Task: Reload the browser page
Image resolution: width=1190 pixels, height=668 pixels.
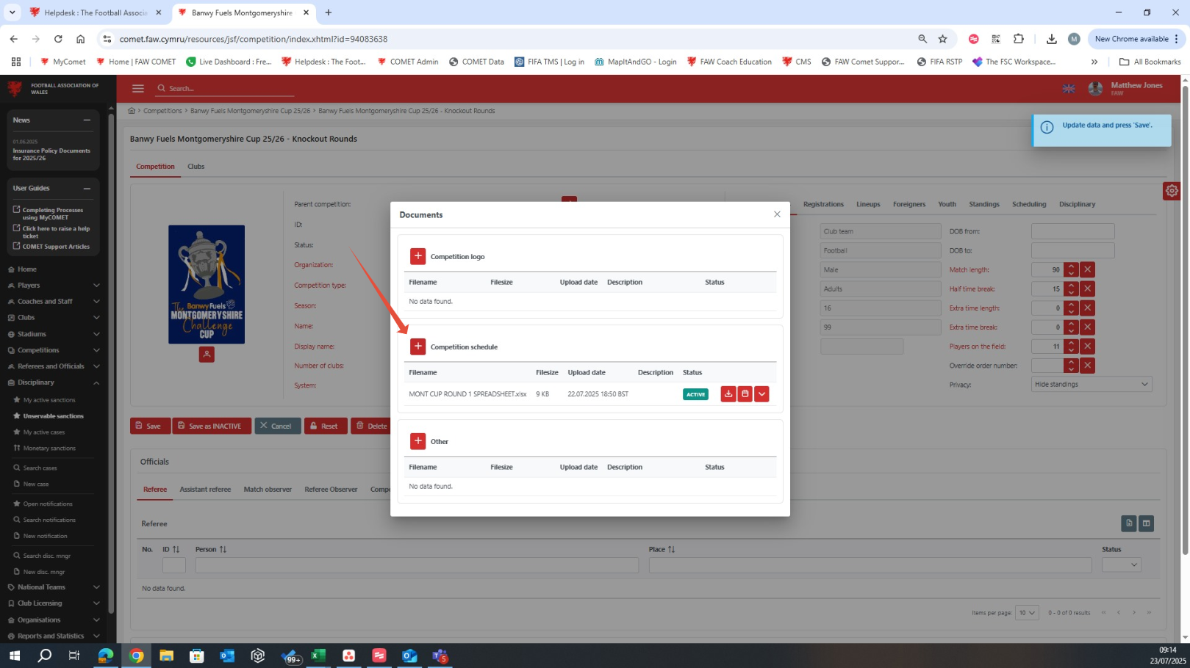Action: pyautogui.click(x=58, y=39)
